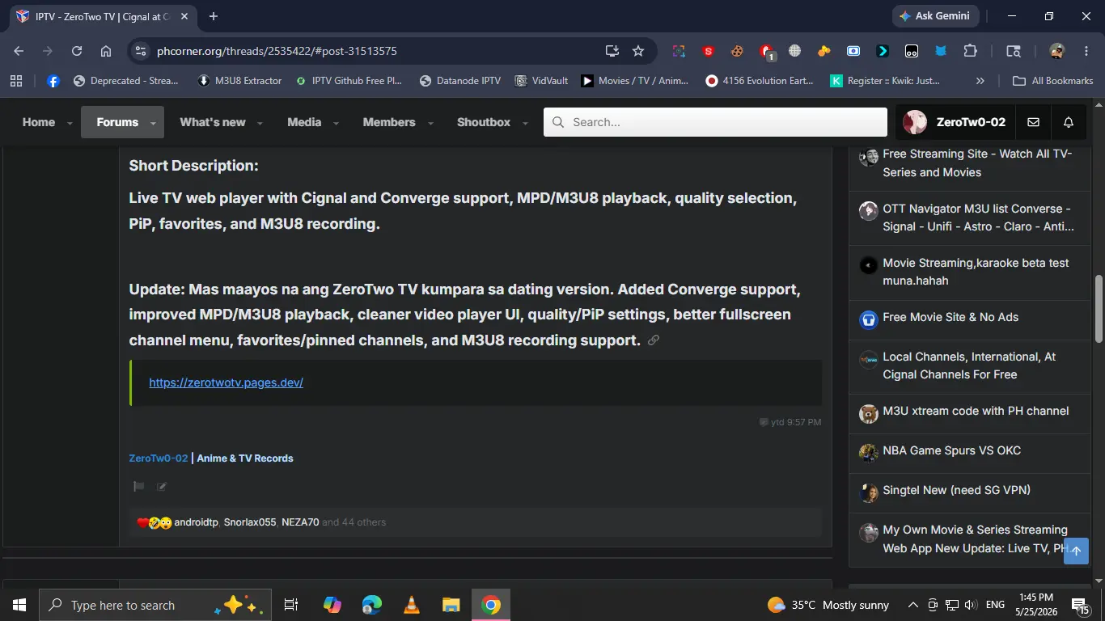Open the Facebook bookmark icon
Screen dimensions: 1105x621
pyautogui.click(x=53, y=81)
